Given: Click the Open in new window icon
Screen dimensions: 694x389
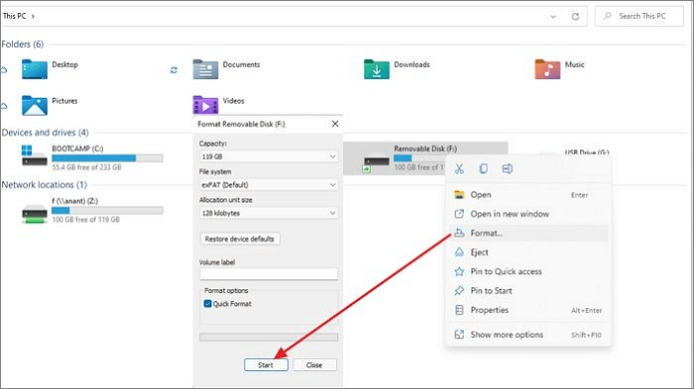Looking at the screenshot, I should pyautogui.click(x=459, y=214).
